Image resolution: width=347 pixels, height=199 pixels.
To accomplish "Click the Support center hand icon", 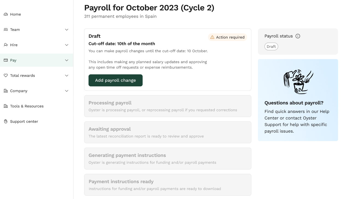I will (6, 121).
